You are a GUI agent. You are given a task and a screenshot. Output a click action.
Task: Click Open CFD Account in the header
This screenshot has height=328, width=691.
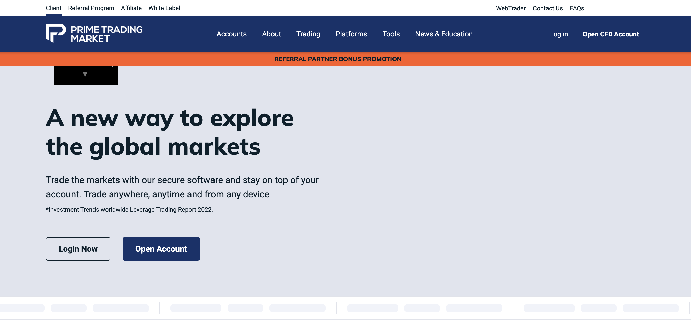tap(611, 34)
